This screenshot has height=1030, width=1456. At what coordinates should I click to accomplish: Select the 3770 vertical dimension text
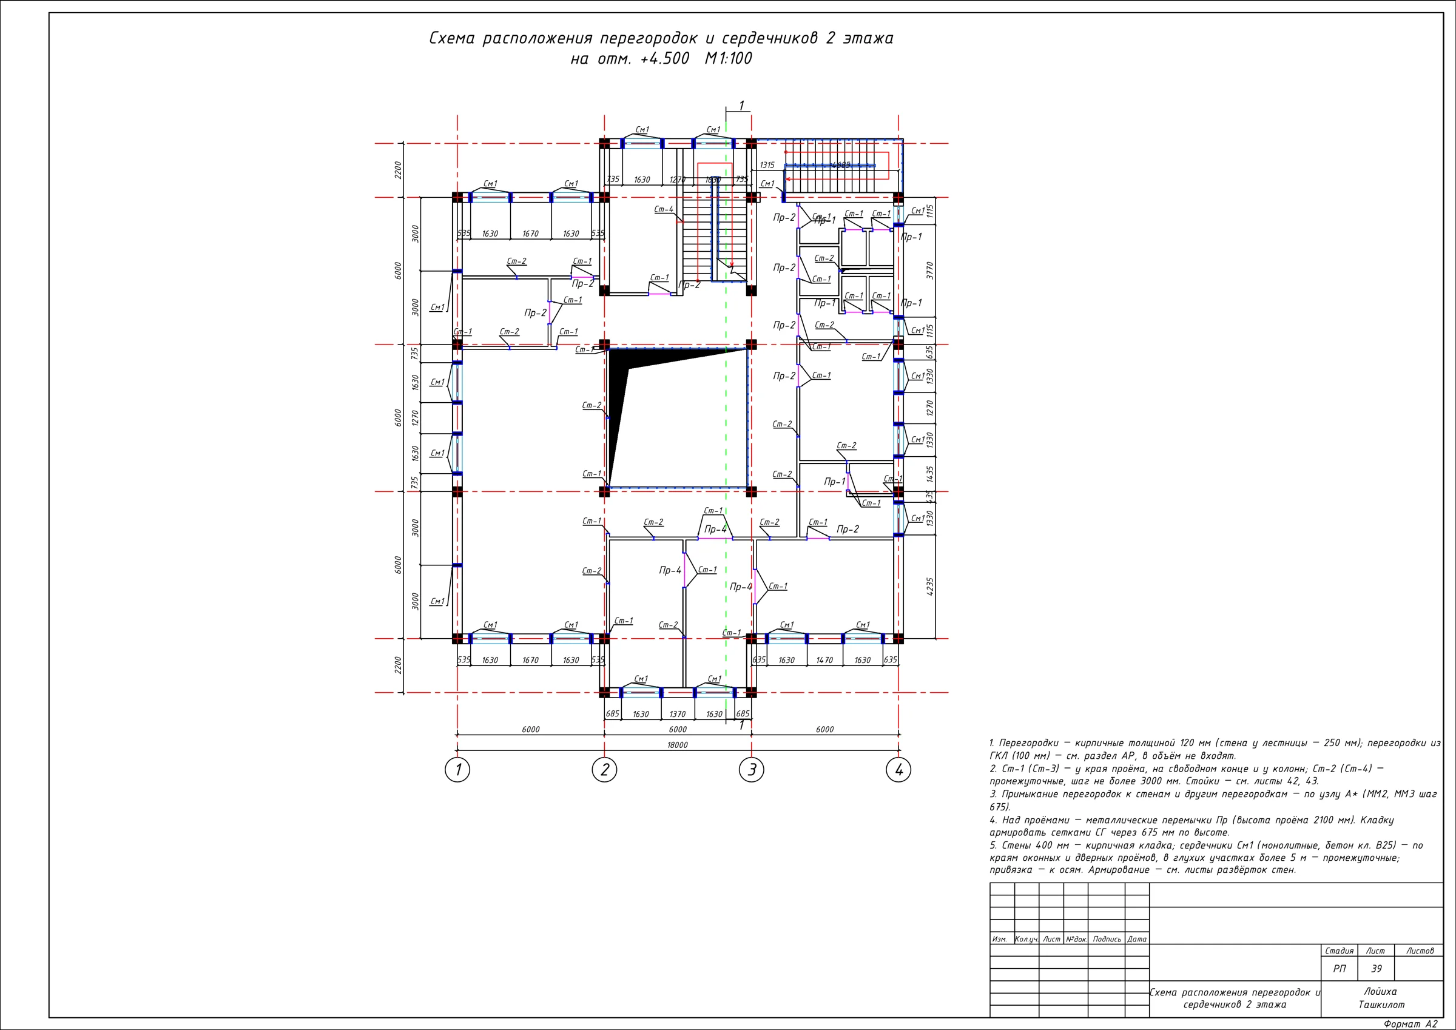pos(930,270)
